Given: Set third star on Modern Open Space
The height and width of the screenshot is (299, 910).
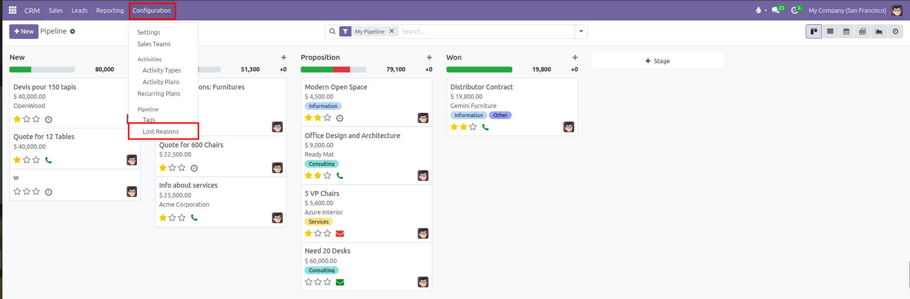Looking at the screenshot, I should (x=328, y=118).
